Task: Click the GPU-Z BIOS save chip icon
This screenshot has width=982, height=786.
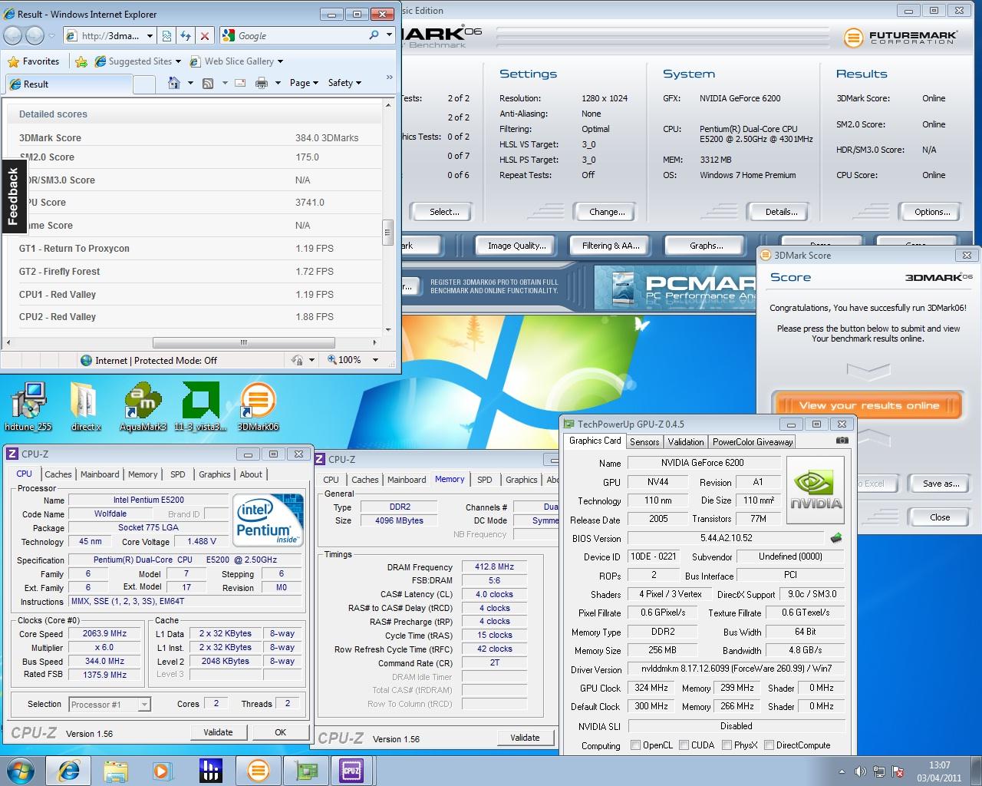Action: pos(836,538)
